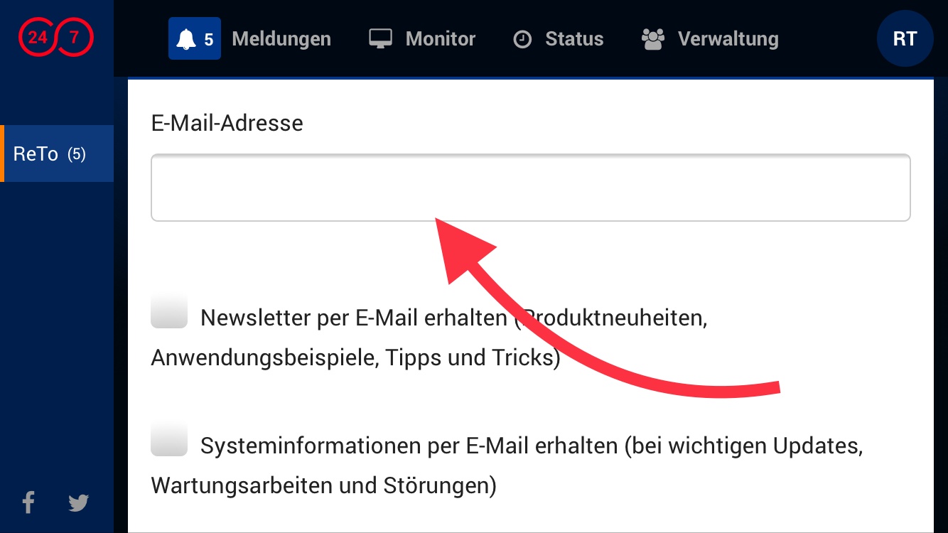The width and height of the screenshot is (948, 533).
Task: Click the Status clock icon
Action: pos(522,39)
